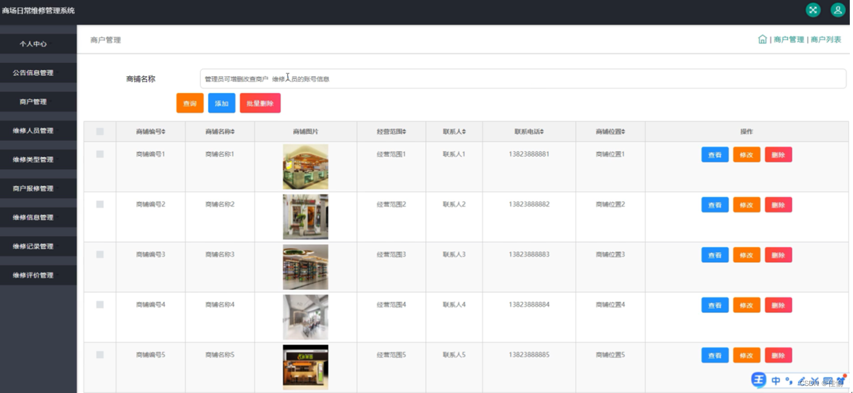Image resolution: width=853 pixels, height=393 pixels.
Task: Toggle the 中 Chinese input mode icon
Action: tap(776, 381)
